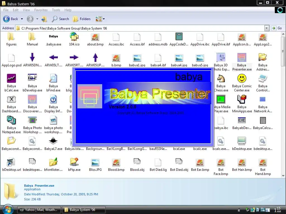Select bFtp.exe icon
Screen dimensions: 286x214
[x=74, y=162]
